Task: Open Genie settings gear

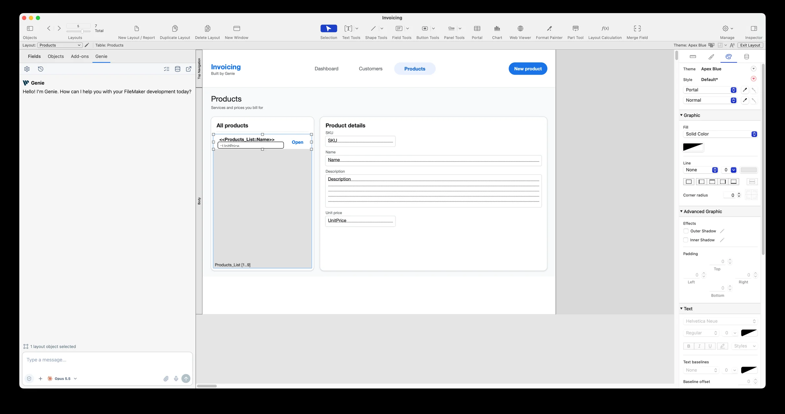Action: [x=27, y=69]
